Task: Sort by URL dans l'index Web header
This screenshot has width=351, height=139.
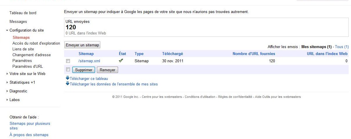Action: point(327,54)
